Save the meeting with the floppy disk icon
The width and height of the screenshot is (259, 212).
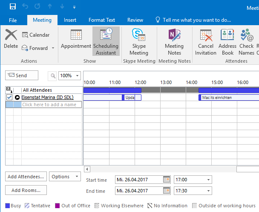[13, 6]
